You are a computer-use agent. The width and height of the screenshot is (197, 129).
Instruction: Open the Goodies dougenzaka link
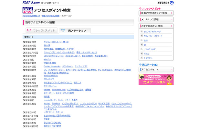tap(52, 66)
